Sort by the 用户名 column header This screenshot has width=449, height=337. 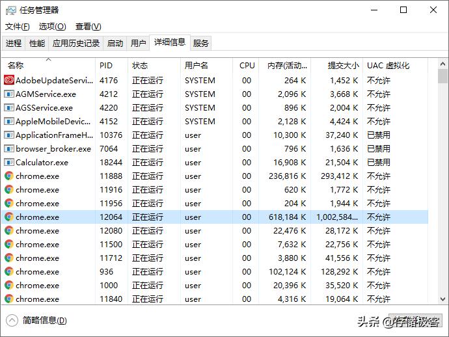[206, 65]
